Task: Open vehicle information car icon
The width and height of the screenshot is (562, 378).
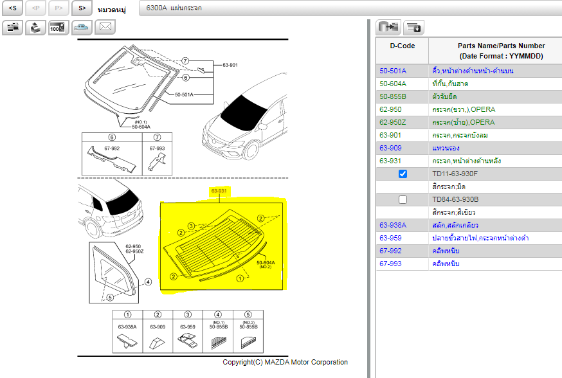Action: pyautogui.click(x=82, y=27)
